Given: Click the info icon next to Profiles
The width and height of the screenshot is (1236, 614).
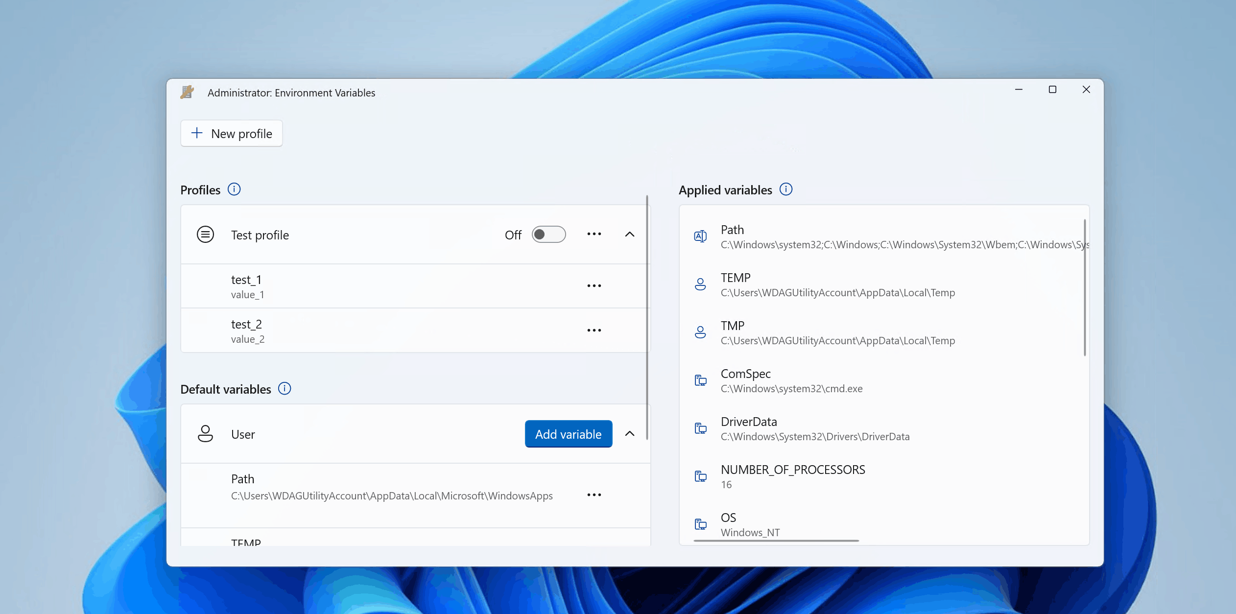Looking at the screenshot, I should point(233,189).
